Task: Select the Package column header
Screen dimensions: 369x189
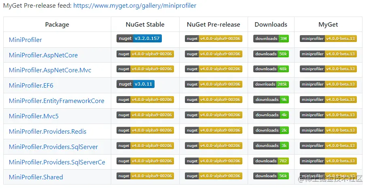Action: tap(57, 24)
